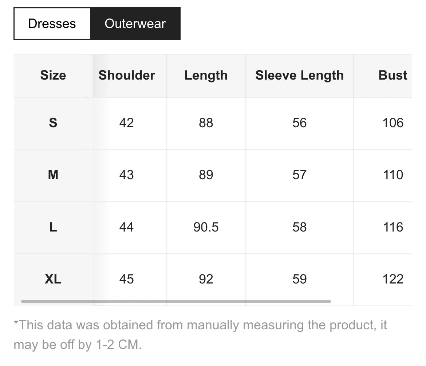The height and width of the screenshot is (366, 426).
Task: Click the L size row label
Action: click(53, 227)
